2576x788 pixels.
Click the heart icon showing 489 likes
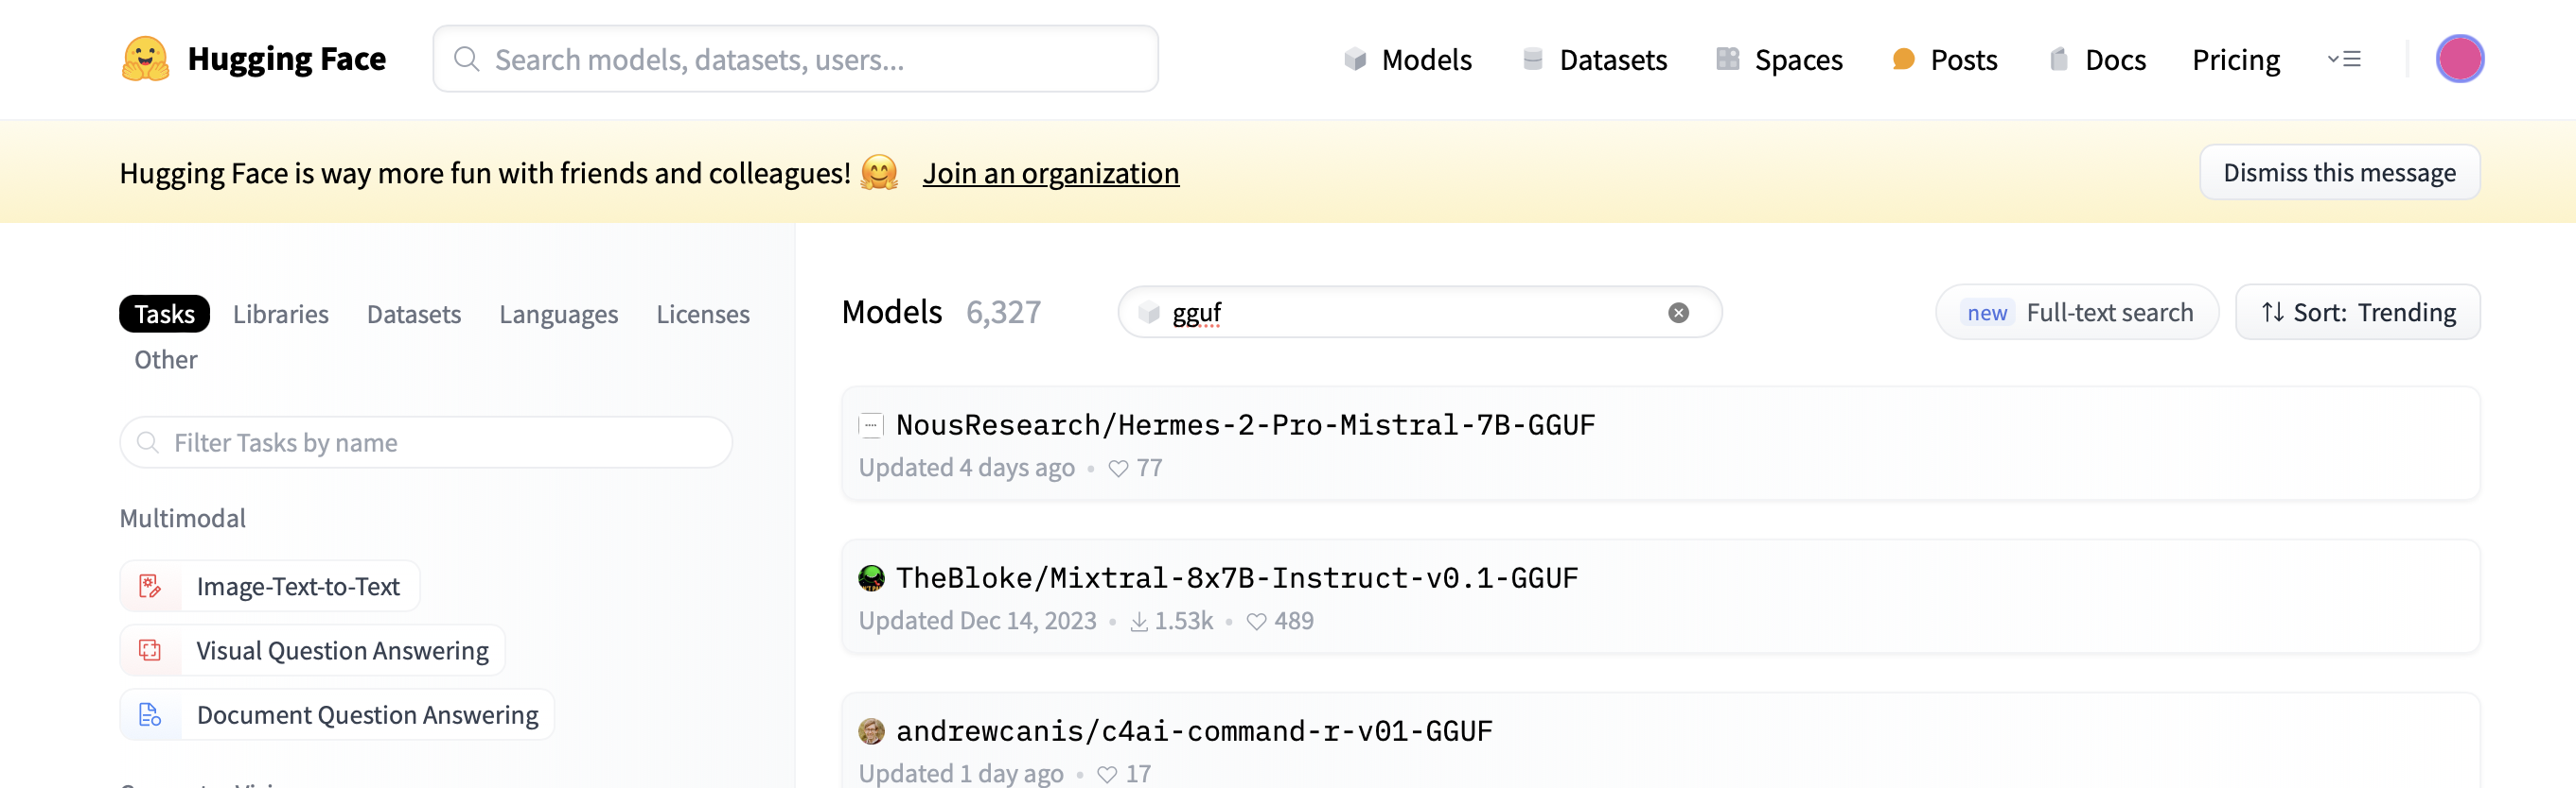click(1256, 621)
